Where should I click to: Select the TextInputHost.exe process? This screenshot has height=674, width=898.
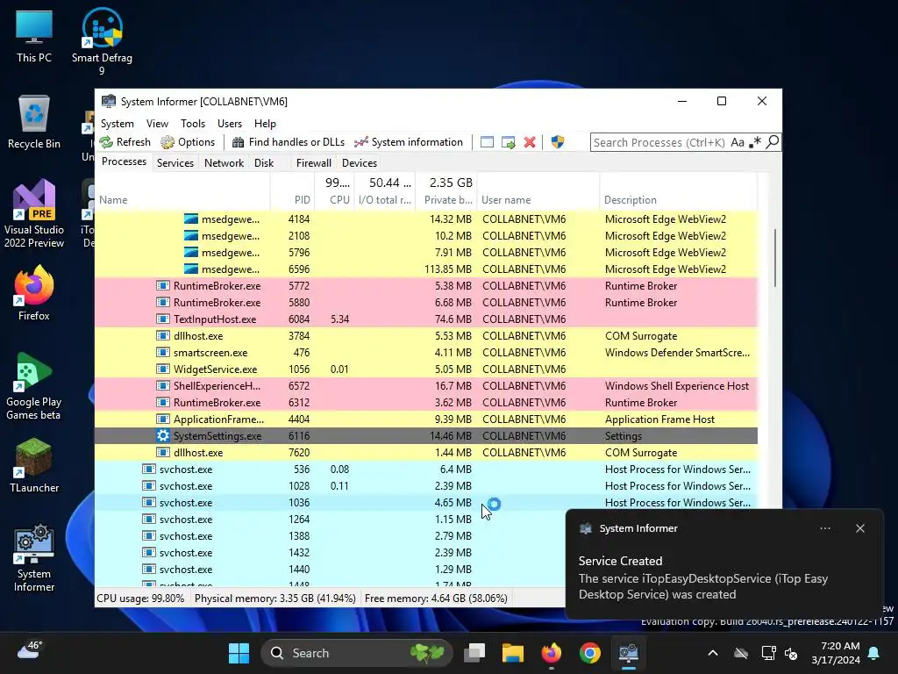(426, 319)
